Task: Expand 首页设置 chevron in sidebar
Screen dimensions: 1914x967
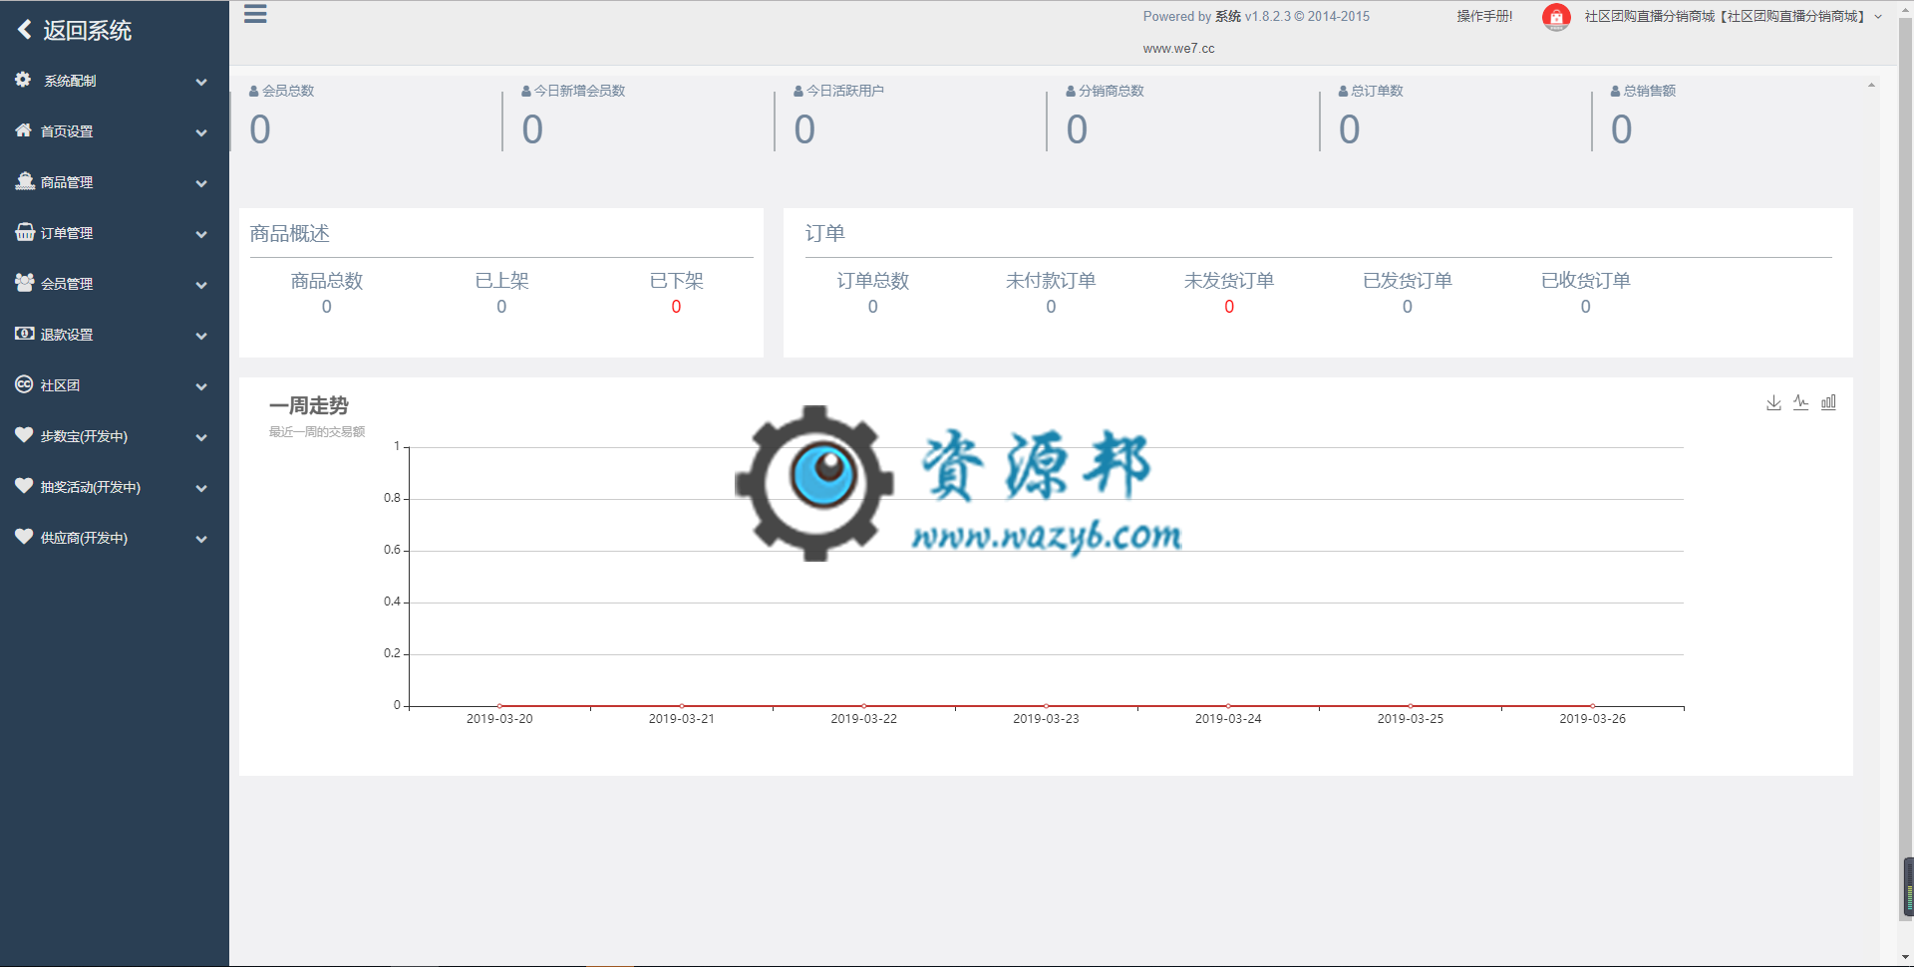Action: tap(201, 132)
